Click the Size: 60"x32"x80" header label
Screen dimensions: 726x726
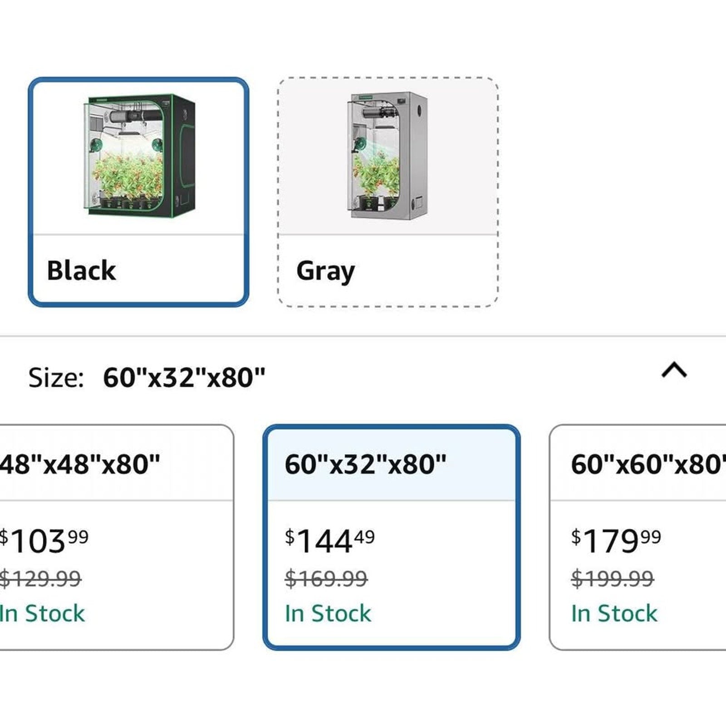(x=147, y=377)
